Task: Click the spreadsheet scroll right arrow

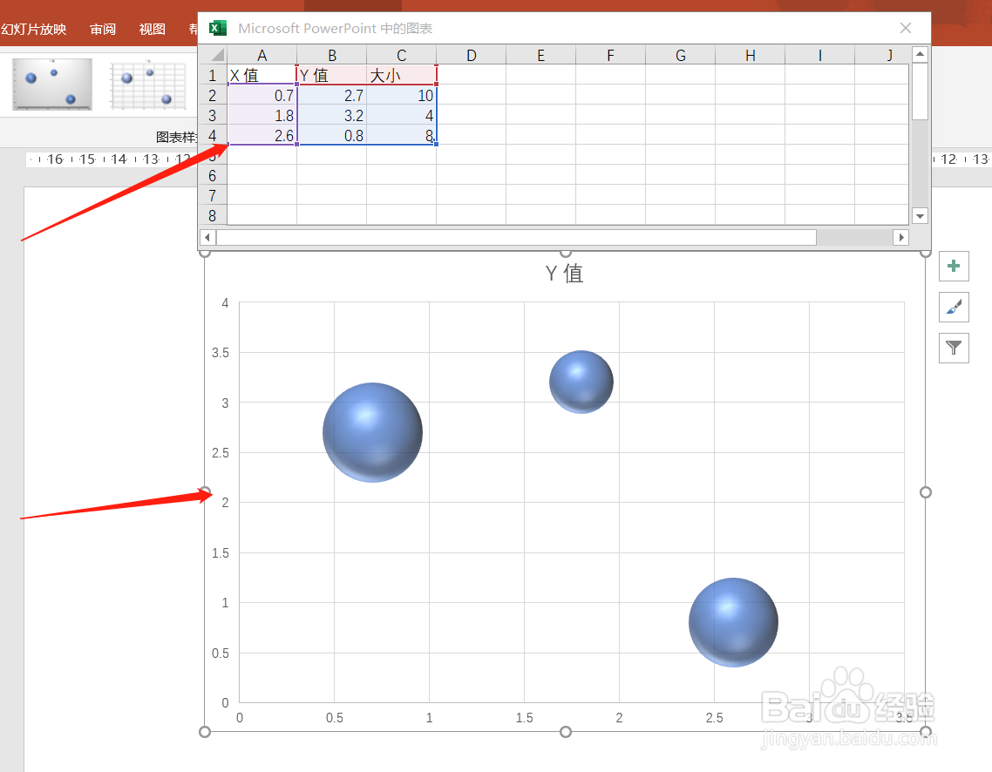Action: tap(900, 238)
